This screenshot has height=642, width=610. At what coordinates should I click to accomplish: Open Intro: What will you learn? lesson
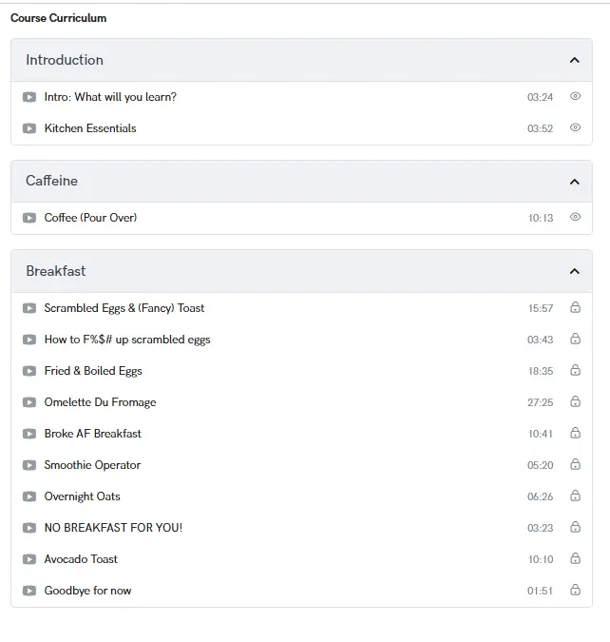[x=110, y=97]
